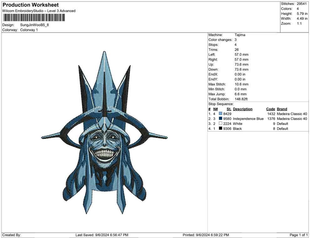Click the Total Bobbin value '148.82ft'

tap(241, 99)
